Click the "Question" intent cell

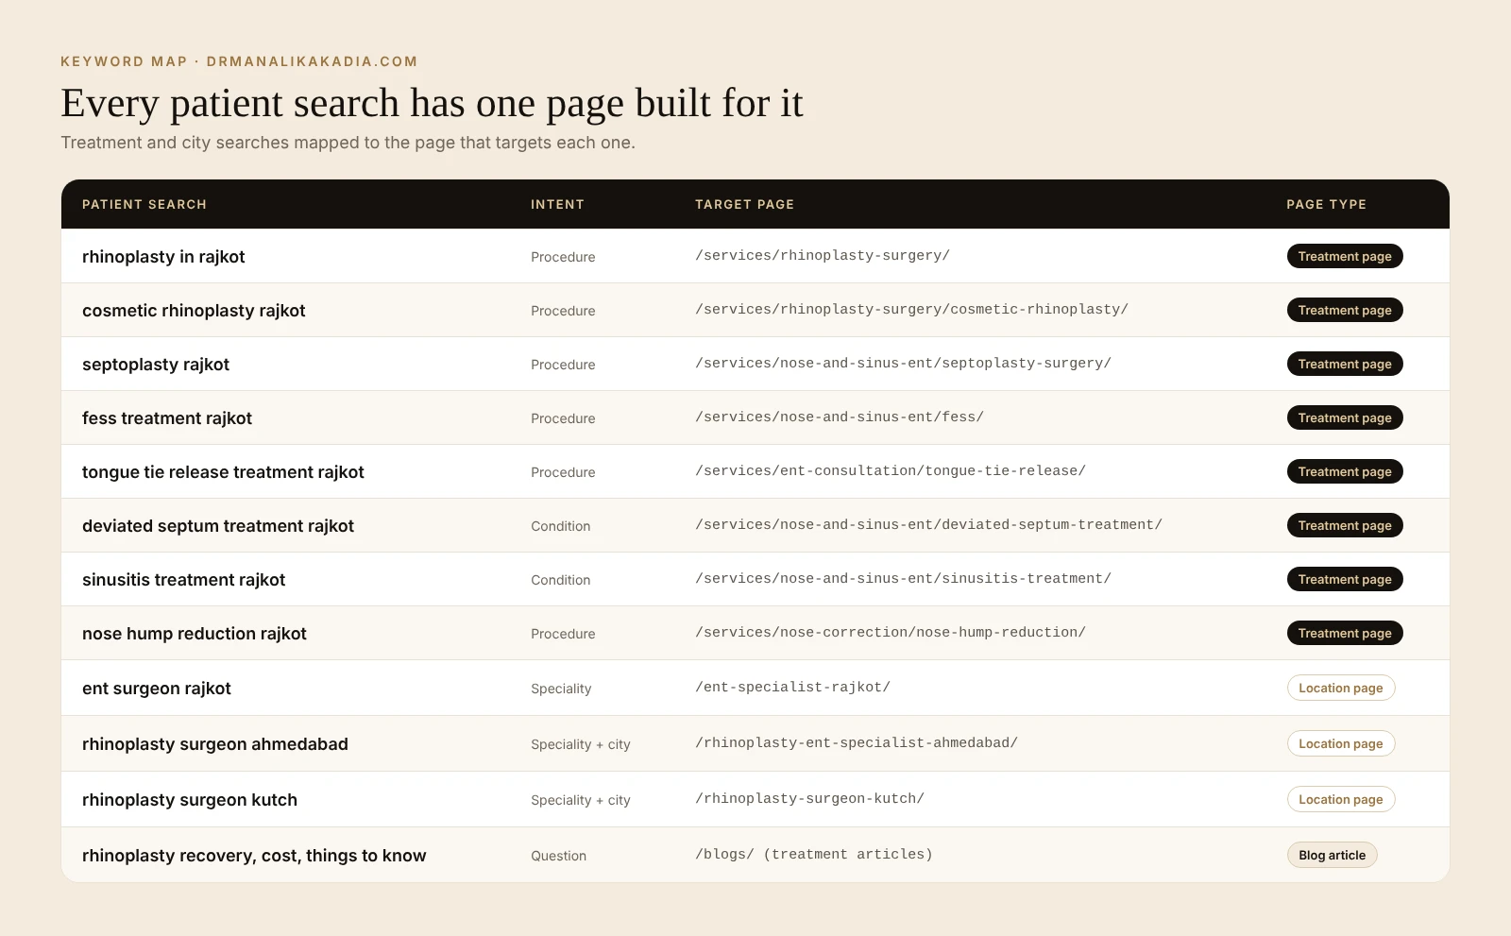coord(558,856)
